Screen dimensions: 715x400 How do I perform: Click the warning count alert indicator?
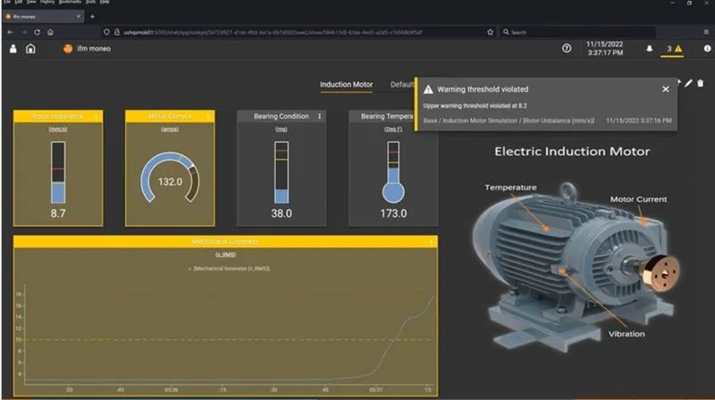(x=674, y=49)
